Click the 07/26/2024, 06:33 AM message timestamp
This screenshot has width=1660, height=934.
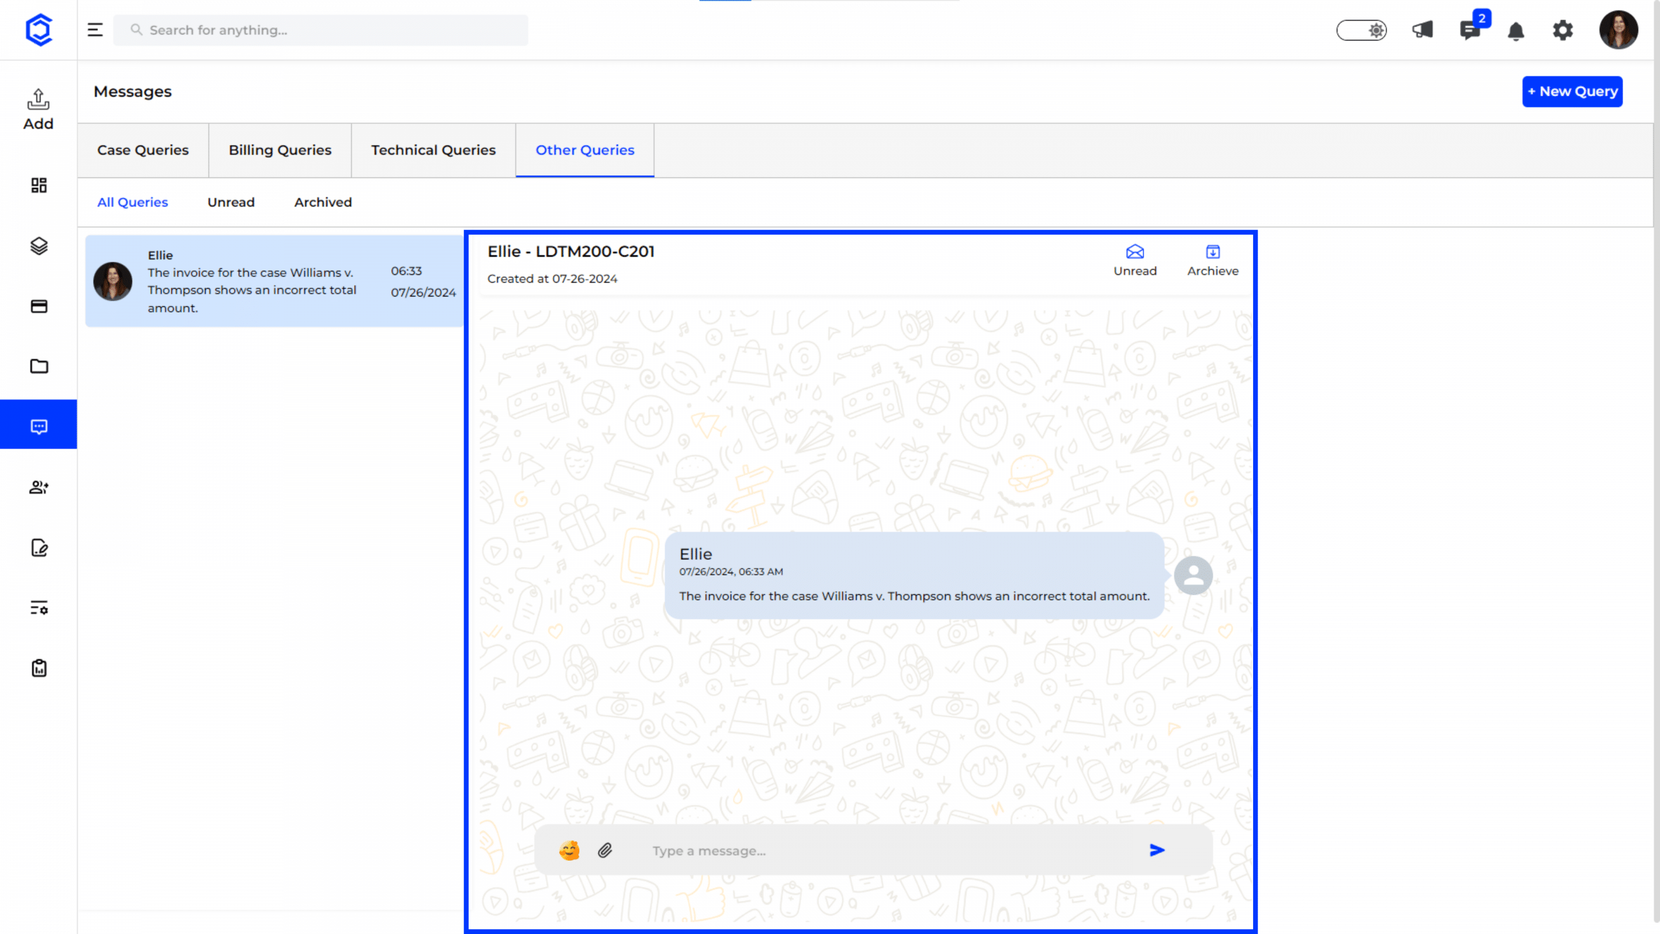tap(731, 572)
